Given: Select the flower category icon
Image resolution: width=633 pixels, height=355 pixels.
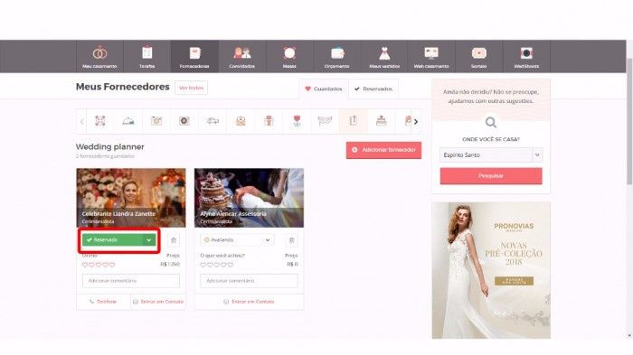Looking at the screenshot, I should coord(297,121).
